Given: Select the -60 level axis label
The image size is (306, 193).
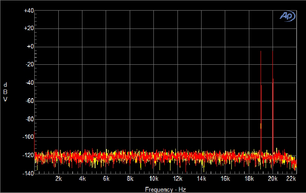Looking at the screenshot, I should (x=29, y=101).
